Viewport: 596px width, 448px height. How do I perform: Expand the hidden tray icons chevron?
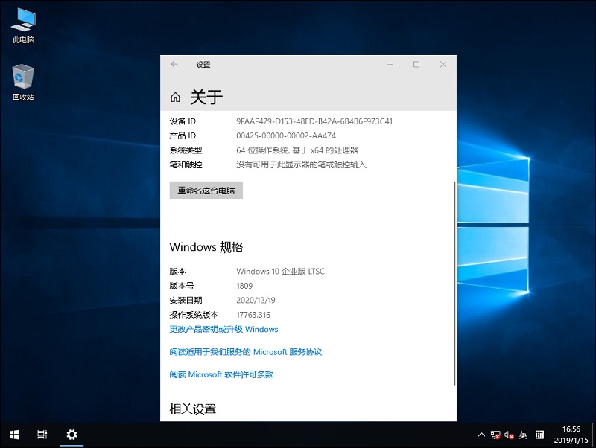pyautogui.click(x=481, y=435)
